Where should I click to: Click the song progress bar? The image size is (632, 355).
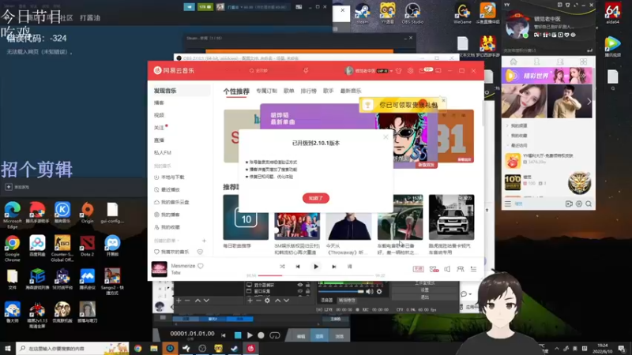[316, 275]
